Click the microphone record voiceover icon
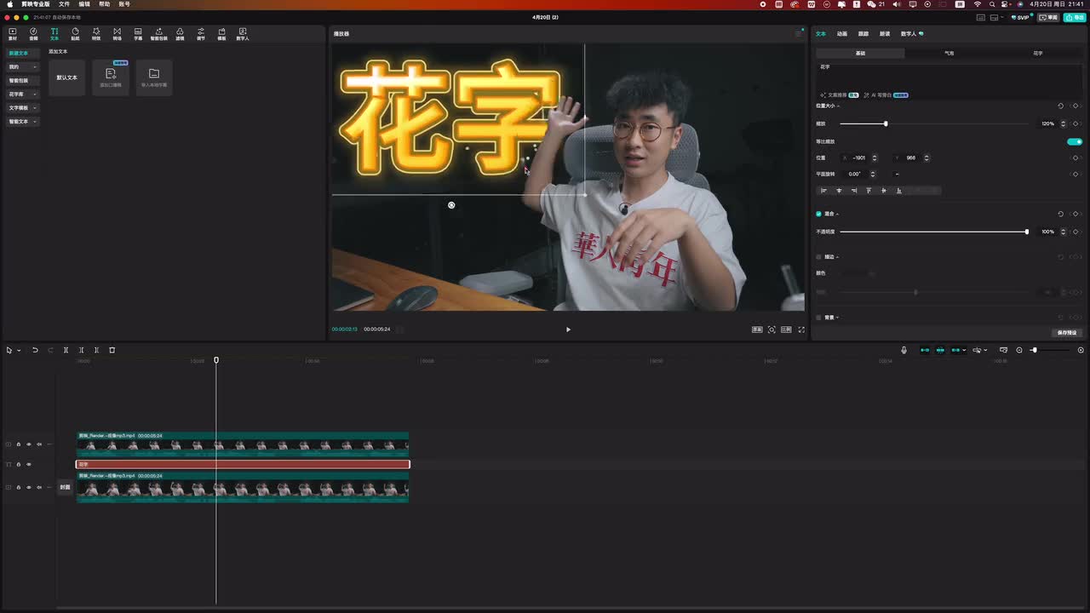This screenshot has width=1090, height=613. tap(904, 350)
